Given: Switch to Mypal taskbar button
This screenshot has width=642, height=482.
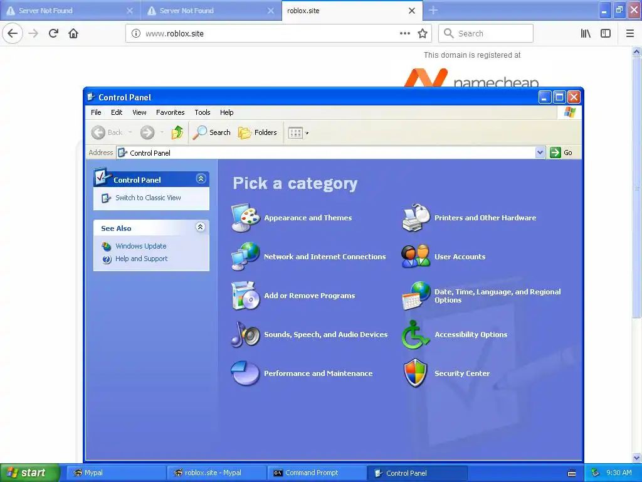Looking at the screenshot, I should coord(116,473).
